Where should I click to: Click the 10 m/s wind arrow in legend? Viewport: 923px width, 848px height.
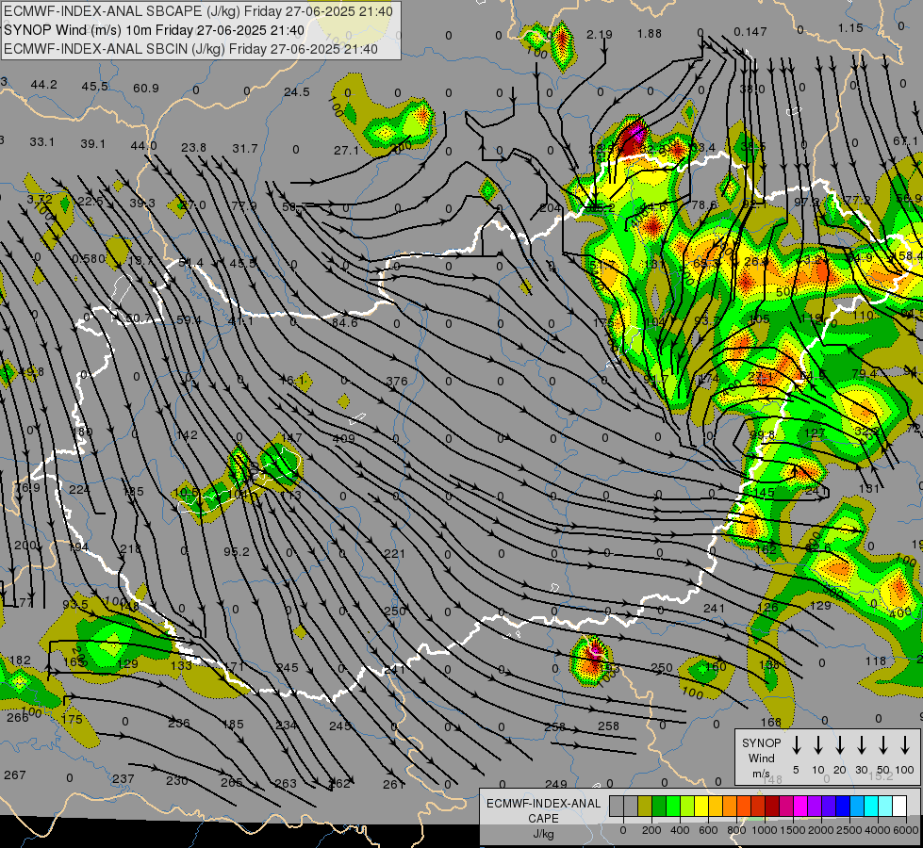(x=818, y=744)
